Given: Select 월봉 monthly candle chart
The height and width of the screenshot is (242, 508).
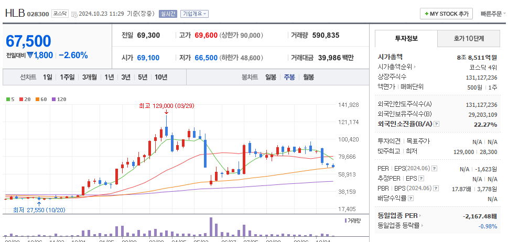Looking at the screenshot, I should [309, 78].
